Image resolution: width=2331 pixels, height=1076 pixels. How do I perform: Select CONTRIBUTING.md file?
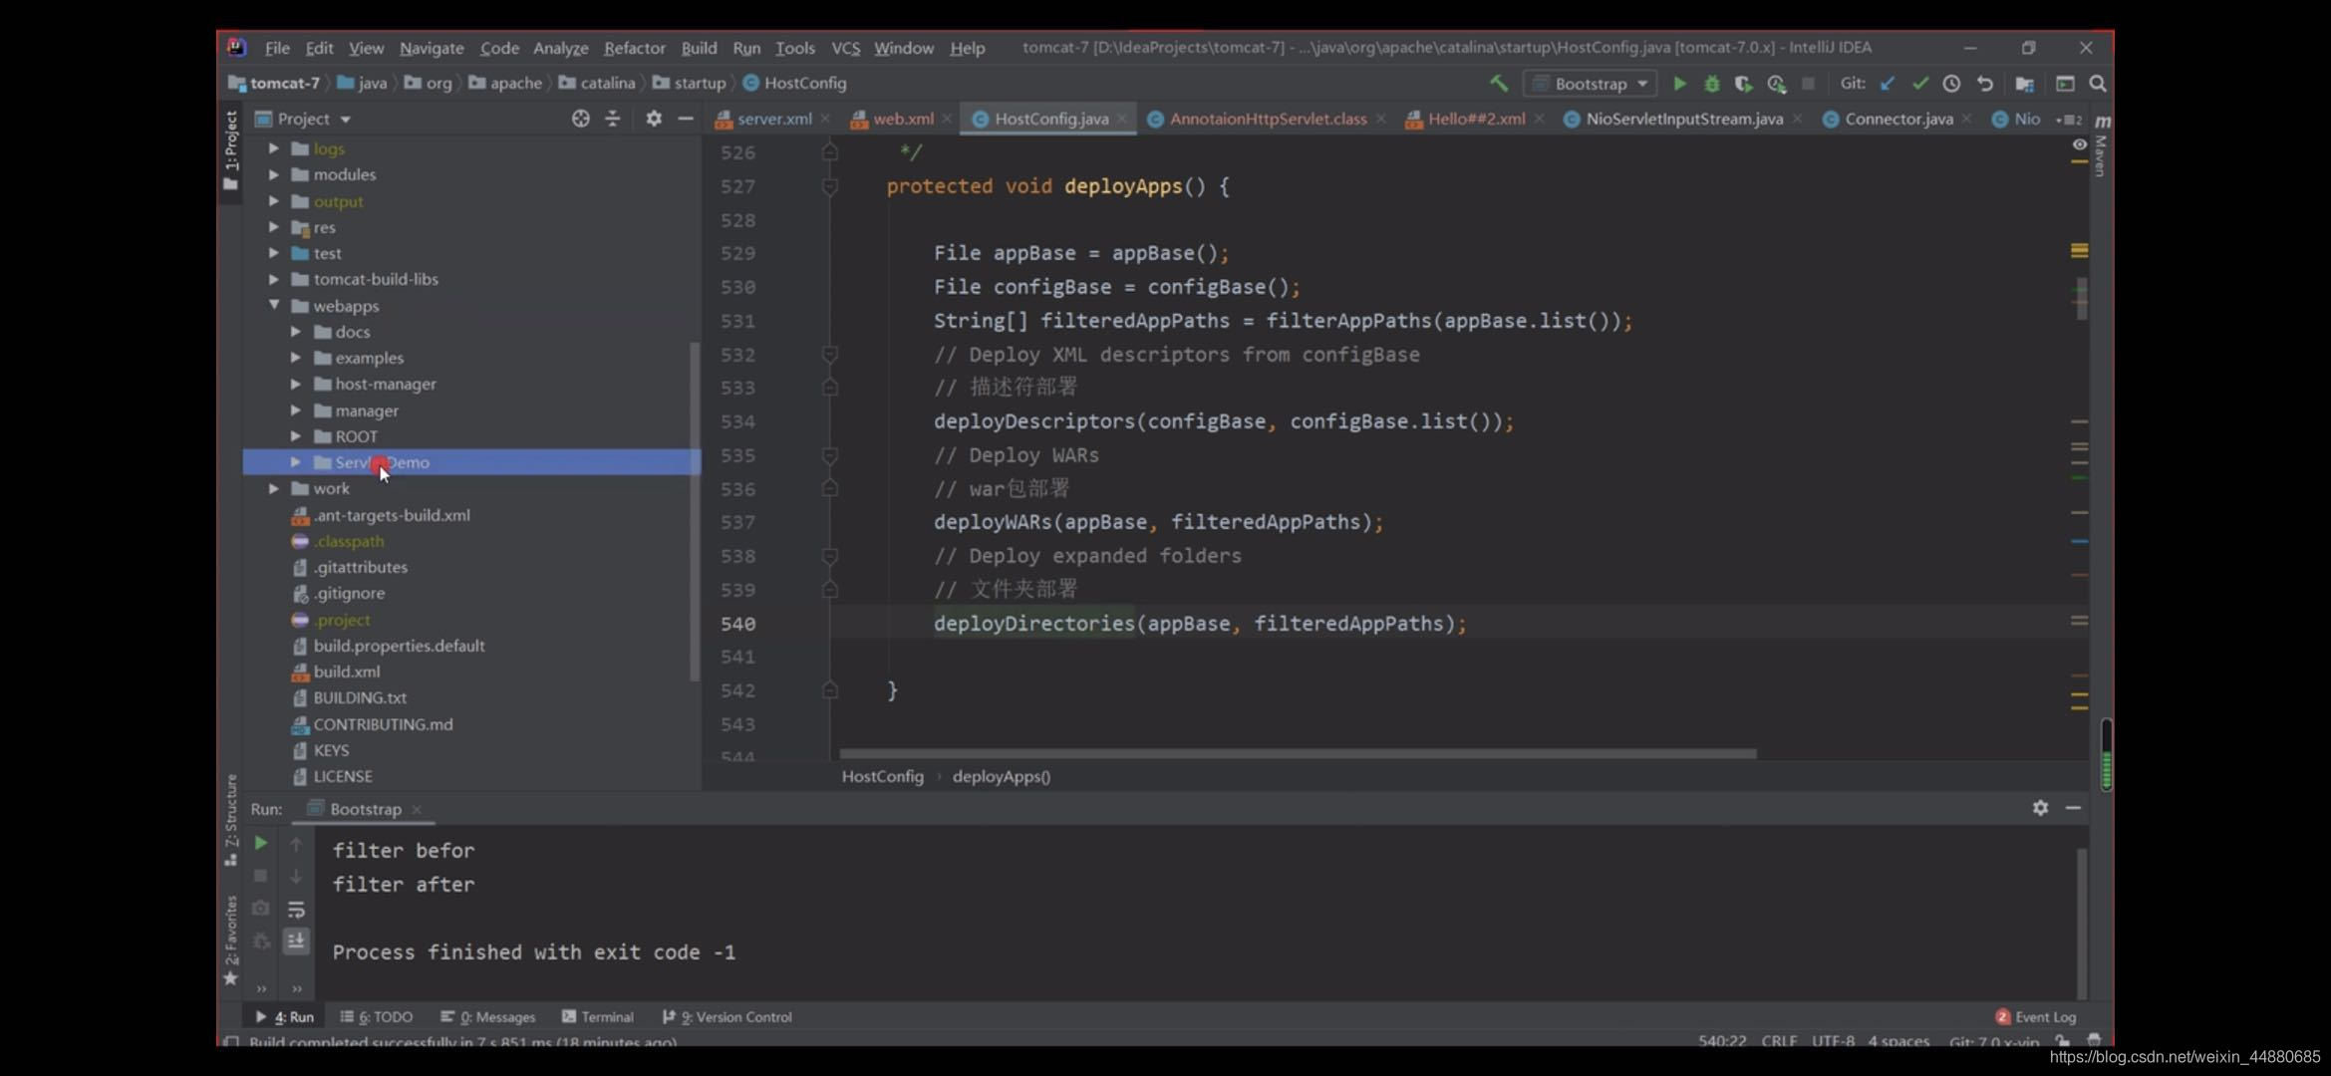point(383,724)
